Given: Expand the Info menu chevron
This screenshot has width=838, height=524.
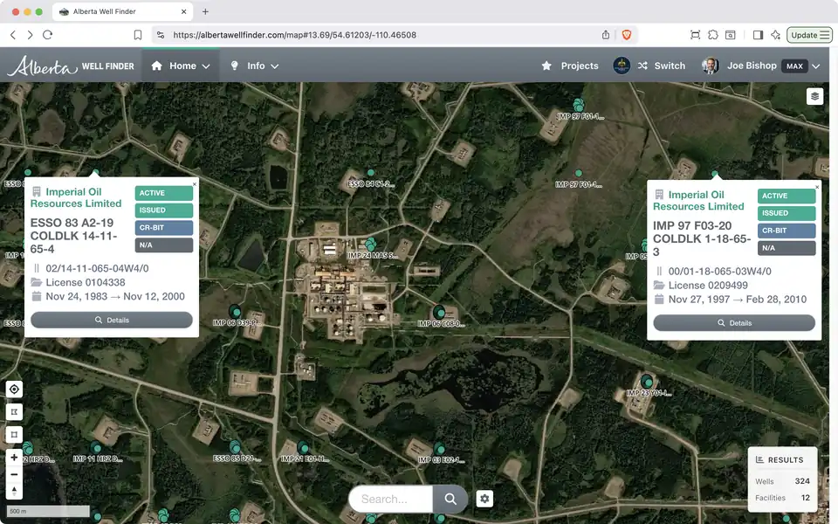Looking at the screenshot, I should click(275, 66).
